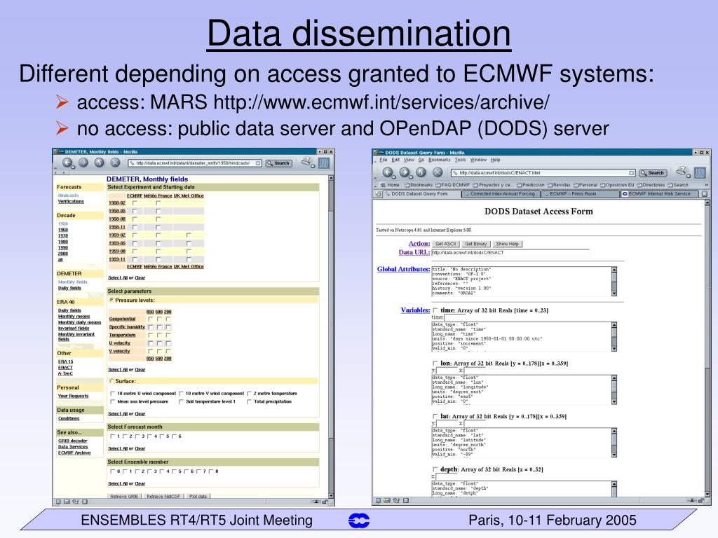The height and width of the screenshot is (538, 718).
Task: Open Tools menu in DODS window
Action: click(x=460, y=160)
